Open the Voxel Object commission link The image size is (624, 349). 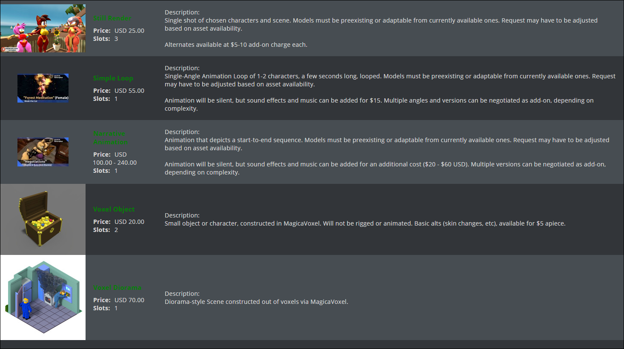pos(114,209)
